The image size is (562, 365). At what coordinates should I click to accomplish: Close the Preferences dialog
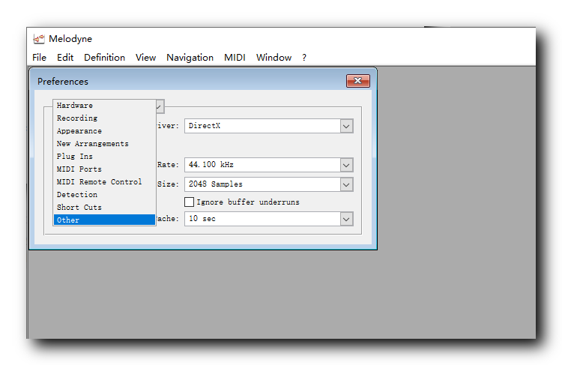pos(357,81)
